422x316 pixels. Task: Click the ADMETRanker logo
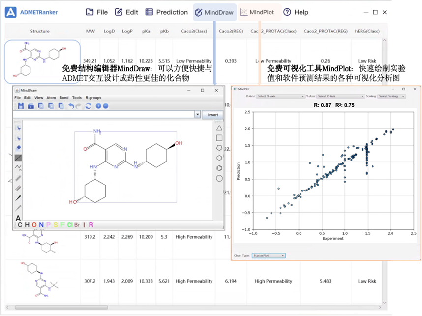11,12
